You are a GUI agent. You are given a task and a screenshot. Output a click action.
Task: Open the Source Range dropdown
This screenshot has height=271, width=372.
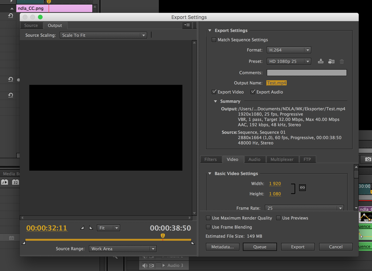point(122,249)
